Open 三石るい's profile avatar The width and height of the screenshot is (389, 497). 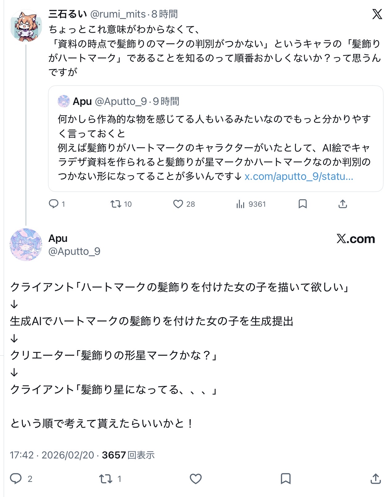(x=26, y=26)
